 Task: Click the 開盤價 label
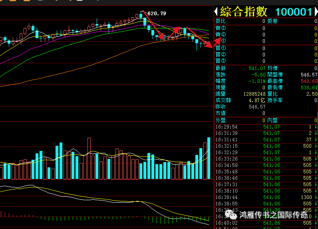[x=275, y=75]
